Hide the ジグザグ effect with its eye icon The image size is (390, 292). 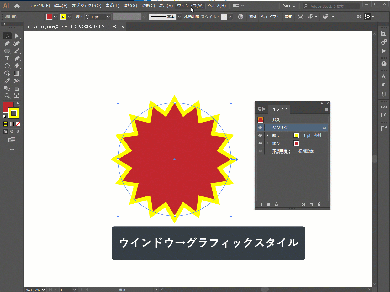coord(260,128)
